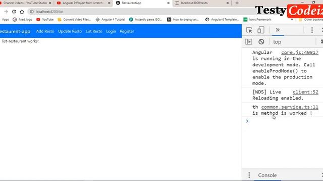Close the RestaurentApp tab
323x181 pixels.
pyautogui.click(x=168, y=3)
